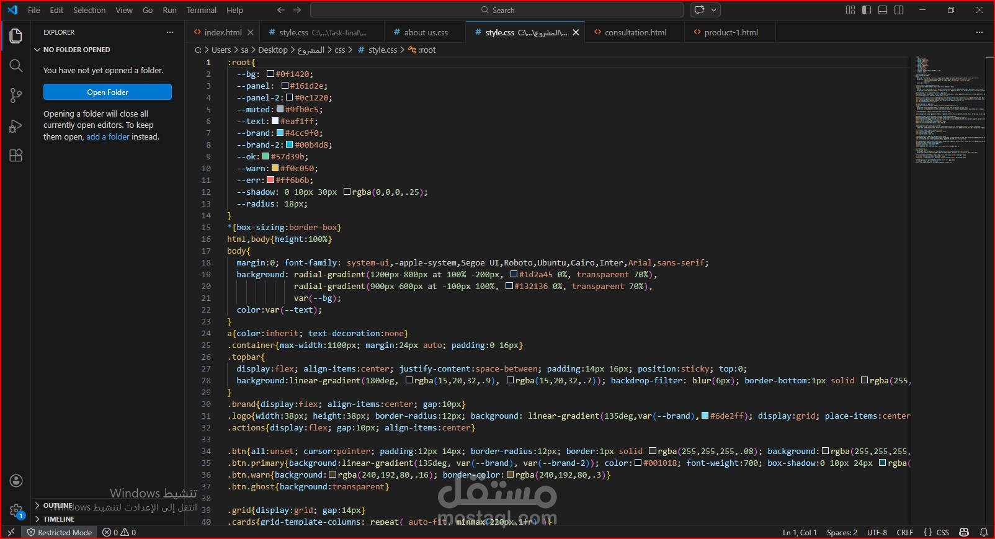Toggle the bottom panel

pyautogui.click(x=883, y=10)
